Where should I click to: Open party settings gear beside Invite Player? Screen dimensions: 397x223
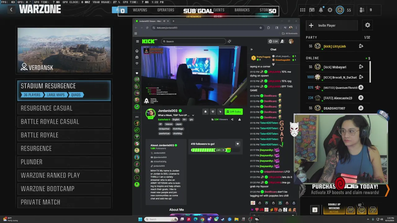coord(368,25)
